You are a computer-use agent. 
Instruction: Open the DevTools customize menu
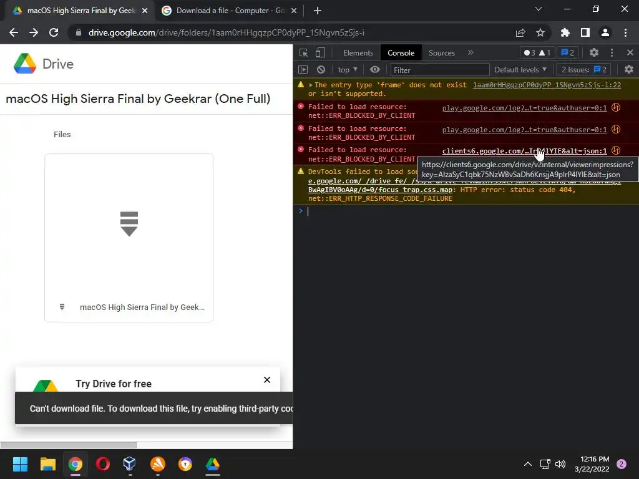tap(612, 52)
